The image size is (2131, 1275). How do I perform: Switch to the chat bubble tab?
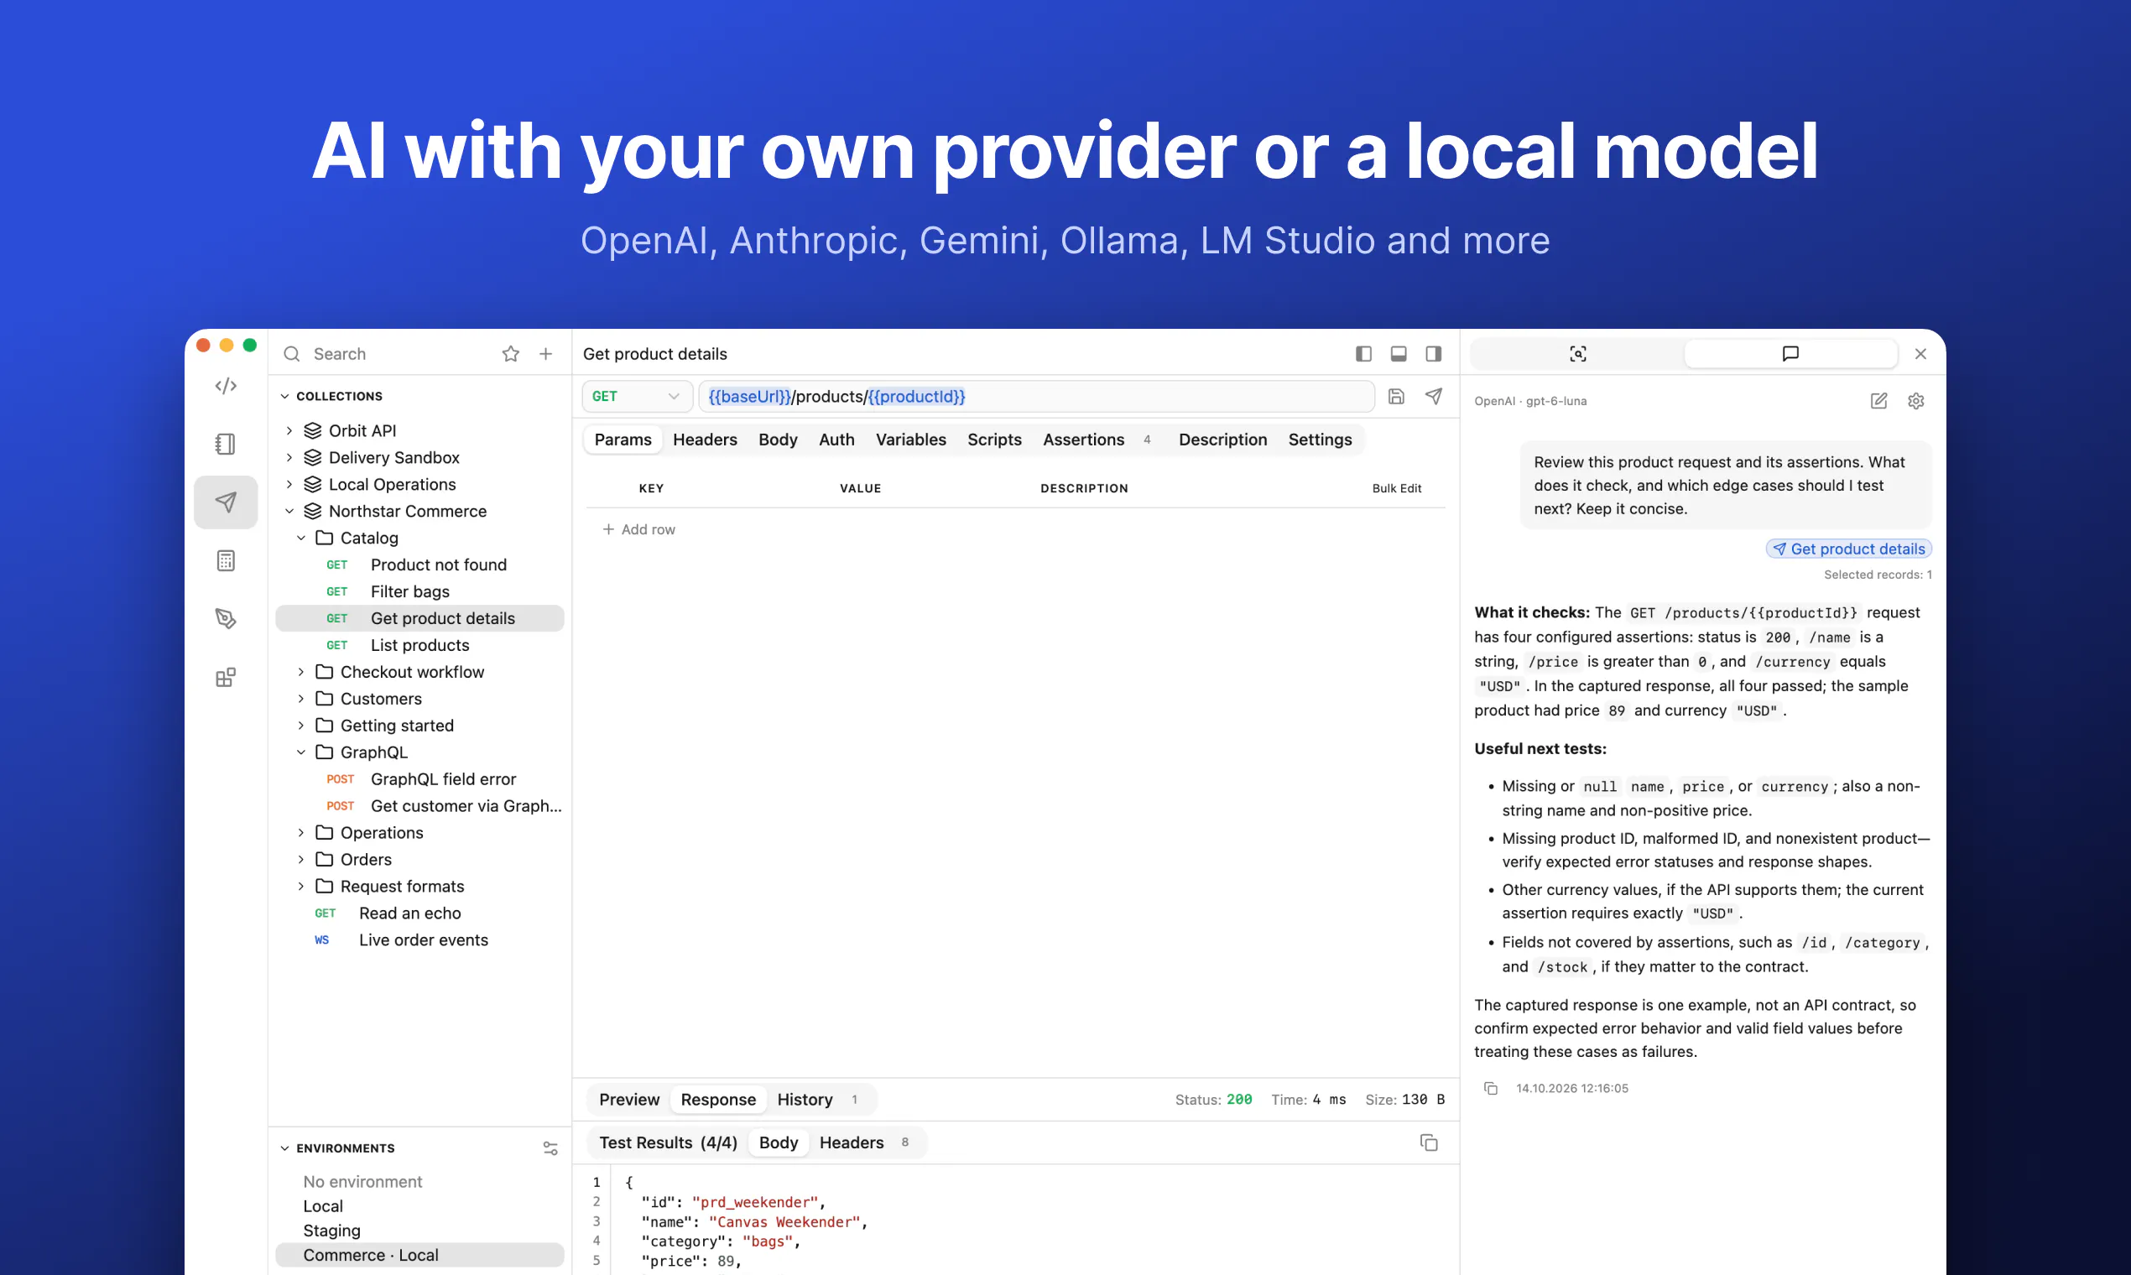[x=1790, y=354]
